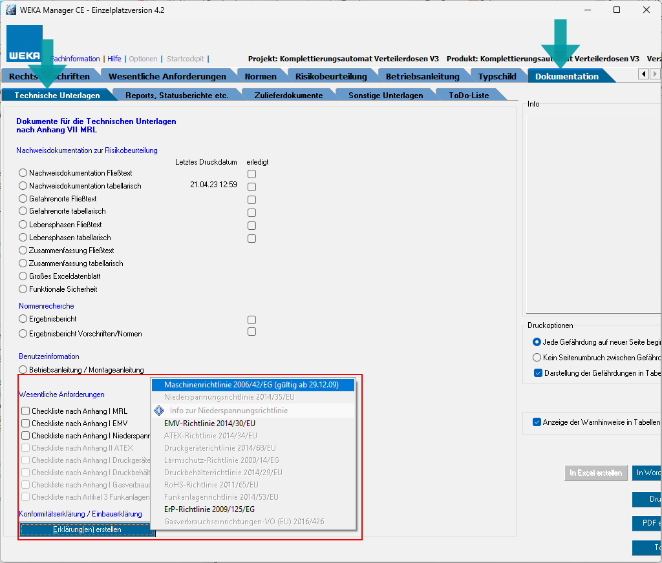Open the ToDo-Liste sub-tab
662x563 pixels.
tap(469, 96)
